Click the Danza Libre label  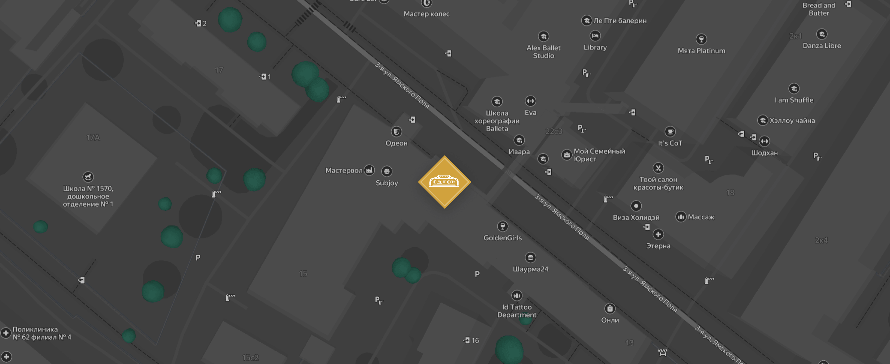(822, 45)
